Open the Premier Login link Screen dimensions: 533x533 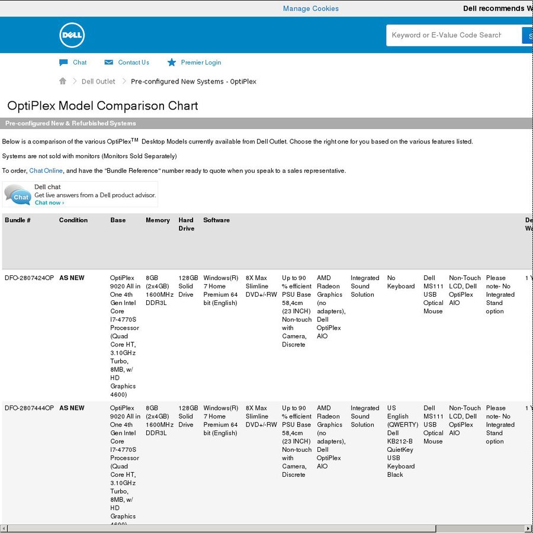(201, 63)
